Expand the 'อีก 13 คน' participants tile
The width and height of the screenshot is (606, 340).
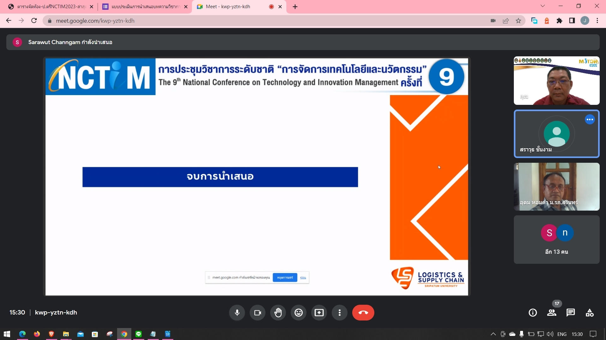[556, 240]
